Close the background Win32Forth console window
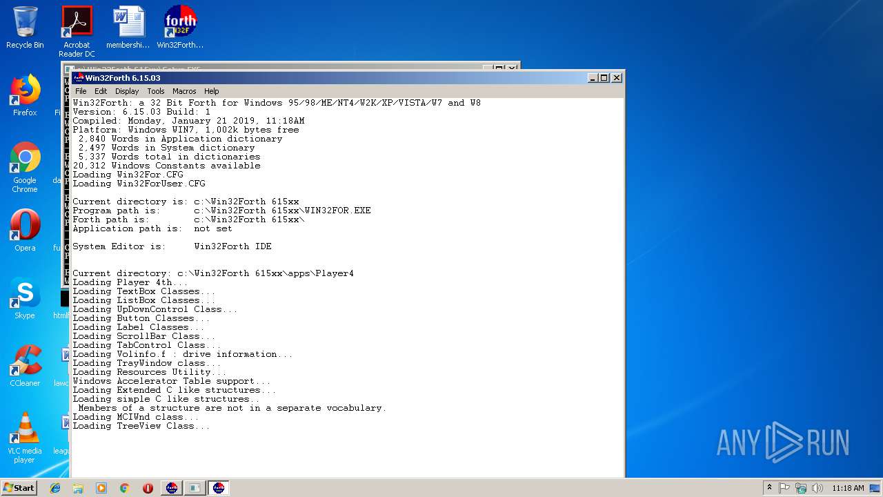The image size is (883, 497). (x=512, y=67)
